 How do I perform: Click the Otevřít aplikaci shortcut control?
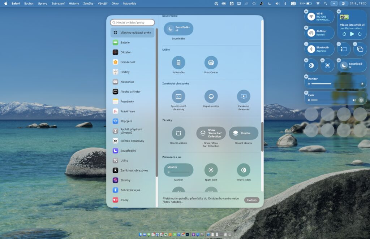pyautogui.click(x=178, y=133)
